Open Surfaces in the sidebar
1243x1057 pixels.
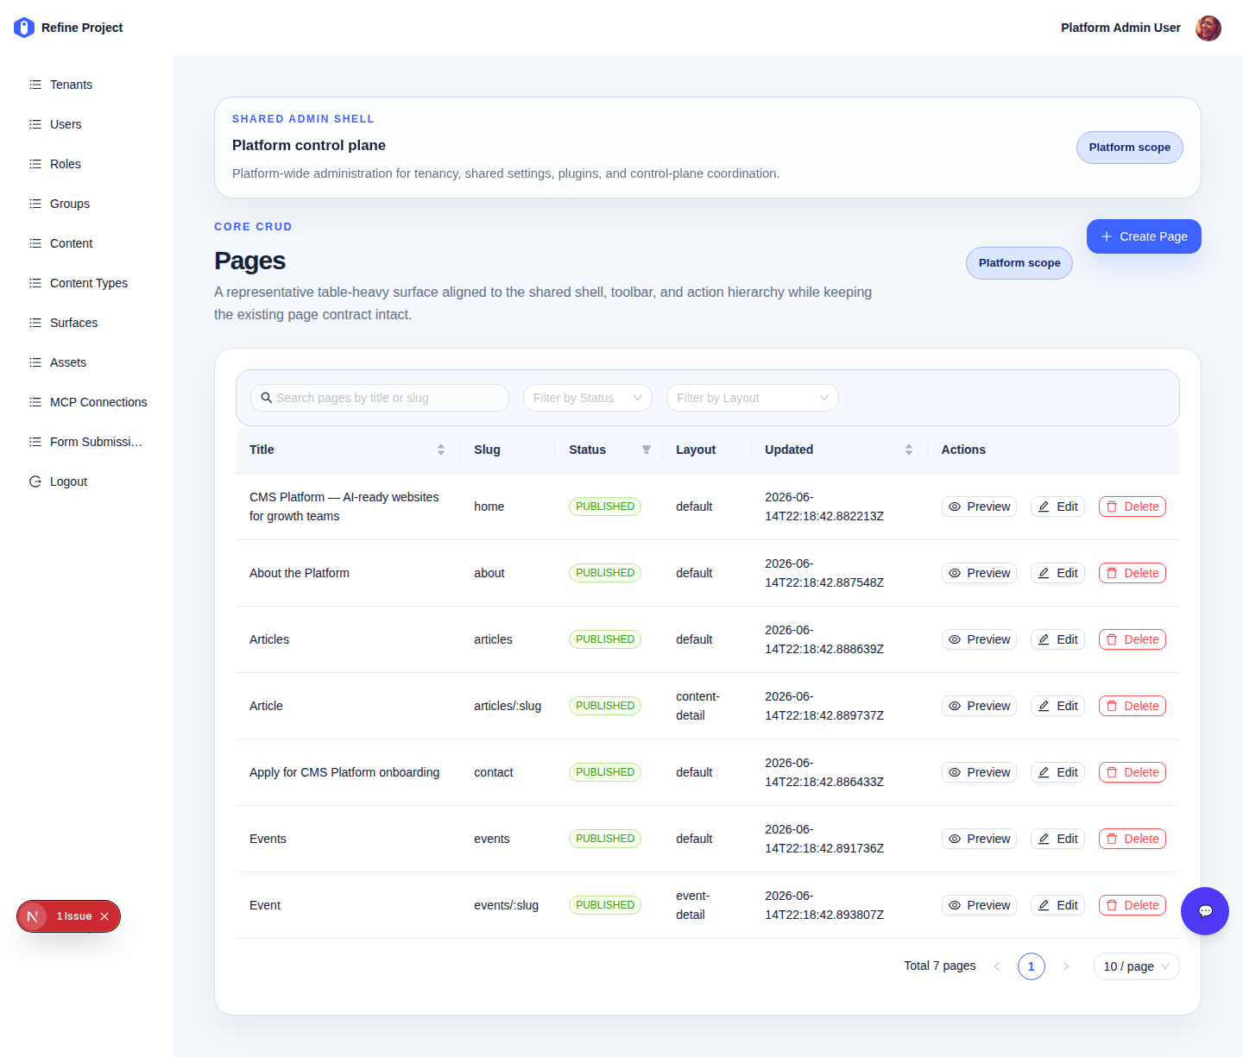(86, 323)
